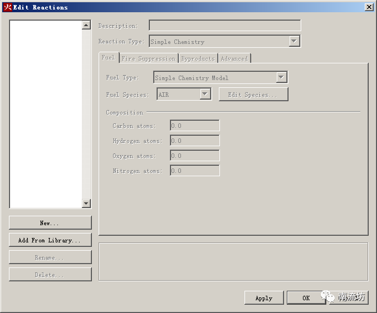The height and width of the screenshot is (313, 377).
Task: Click the Hydrogen atoms field
Action: (x=195, y=141)
